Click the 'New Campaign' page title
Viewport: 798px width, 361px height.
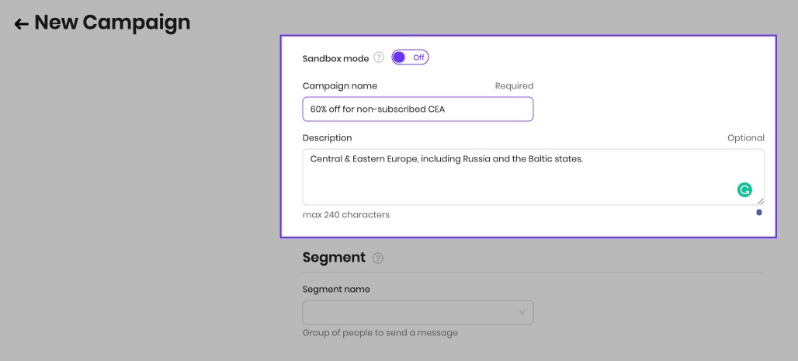[112, 23]
